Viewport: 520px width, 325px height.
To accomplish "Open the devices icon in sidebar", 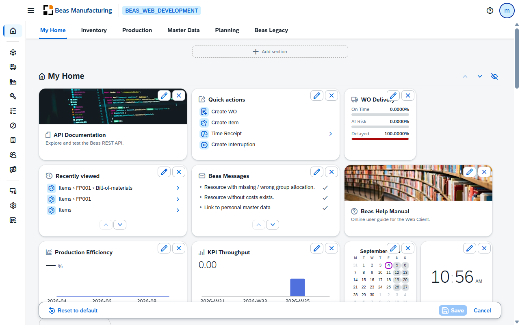I will coord(13,191).
